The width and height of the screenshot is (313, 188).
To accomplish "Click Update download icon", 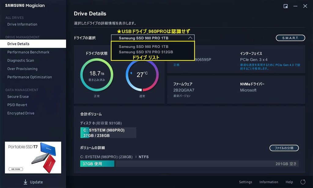I will click(x=25, y=182).
